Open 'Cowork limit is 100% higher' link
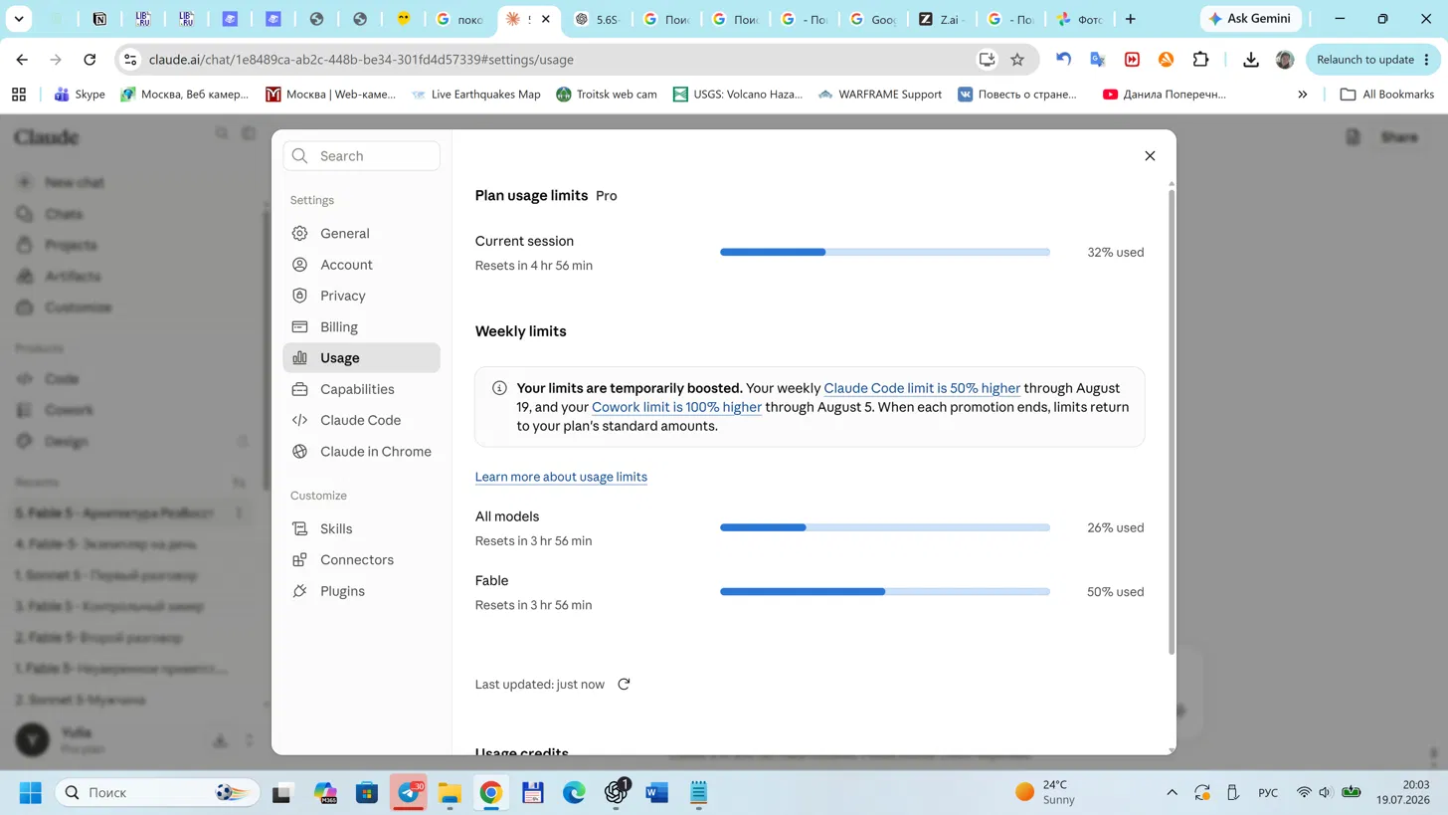1448x815 pixels. (x=676, y=407)
